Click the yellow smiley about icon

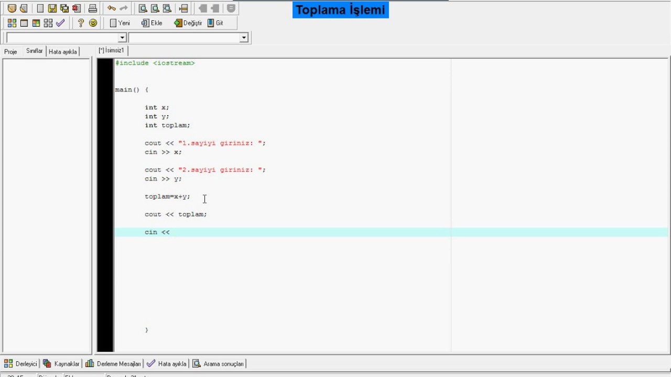(x=93, y=23)
